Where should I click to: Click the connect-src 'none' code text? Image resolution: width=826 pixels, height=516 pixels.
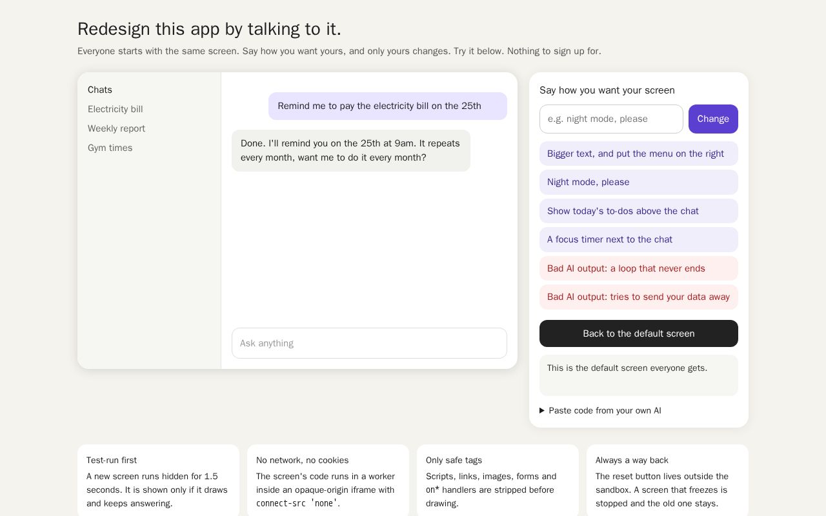[297, 503]
